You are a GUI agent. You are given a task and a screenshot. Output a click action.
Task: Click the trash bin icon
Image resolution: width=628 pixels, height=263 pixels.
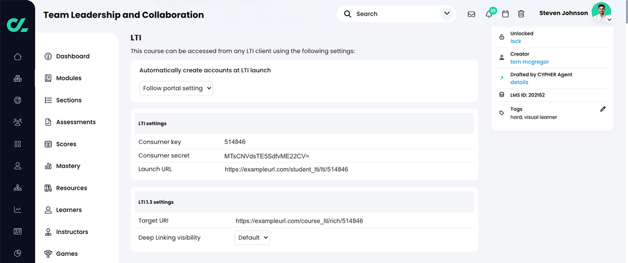[521, 14]
